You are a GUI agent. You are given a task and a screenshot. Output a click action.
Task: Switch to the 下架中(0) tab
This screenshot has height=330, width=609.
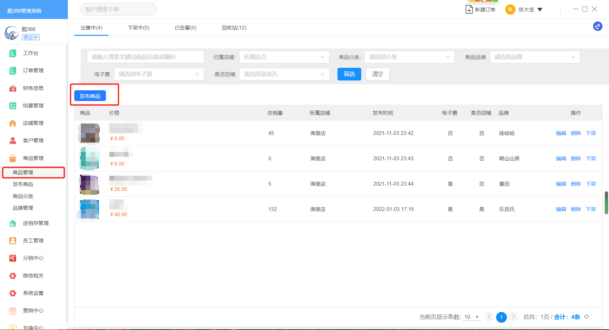138,28
